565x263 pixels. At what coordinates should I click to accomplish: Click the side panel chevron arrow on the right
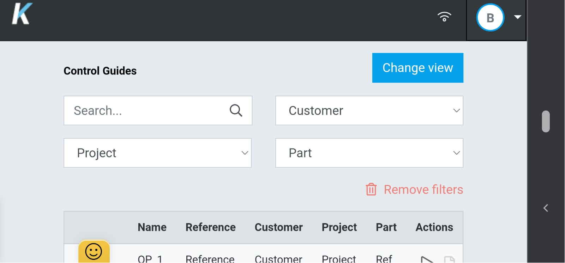point(546,208)
